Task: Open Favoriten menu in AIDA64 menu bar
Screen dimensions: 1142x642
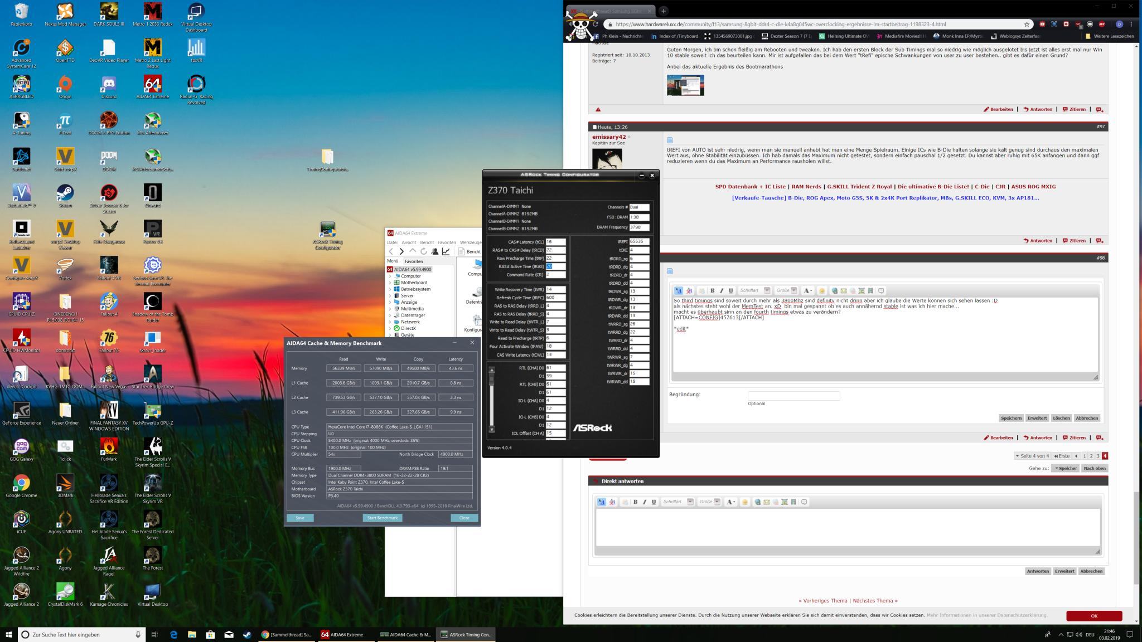Action: pos(447,242)
